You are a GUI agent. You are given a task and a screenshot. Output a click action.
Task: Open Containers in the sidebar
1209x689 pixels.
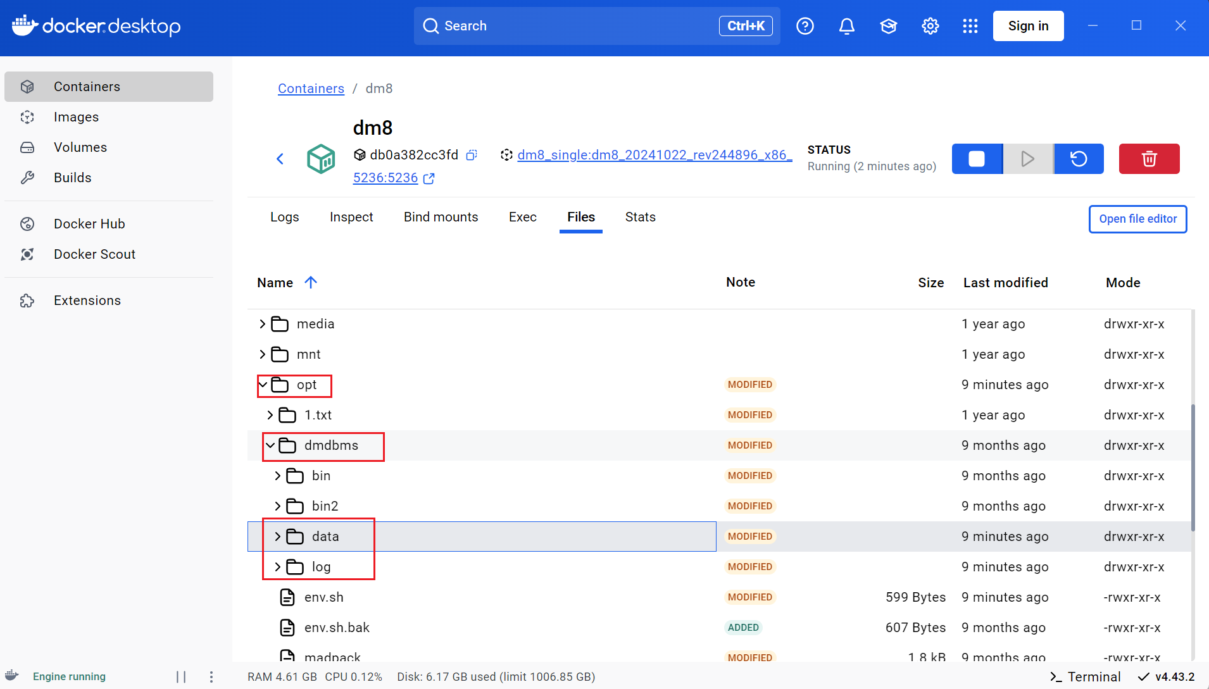109,87
